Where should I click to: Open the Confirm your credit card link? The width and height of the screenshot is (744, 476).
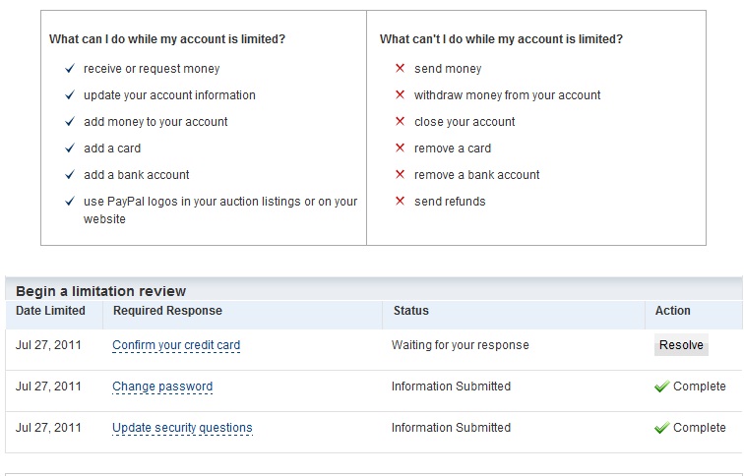click(176, 346)
